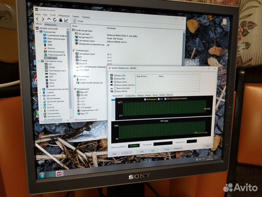This screenshot has height=197, width=262.
Task: Open the graph toolbar icon in AIDA64
Action: point(66,20)
